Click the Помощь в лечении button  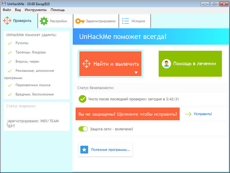click(190, 64)
